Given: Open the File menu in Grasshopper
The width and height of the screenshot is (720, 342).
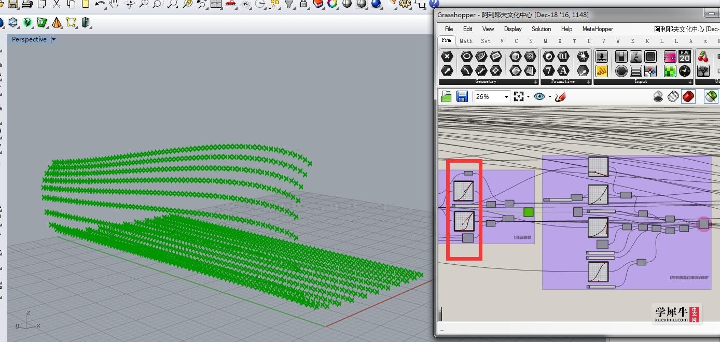Looking at the screenshot, I should [449, 29].
